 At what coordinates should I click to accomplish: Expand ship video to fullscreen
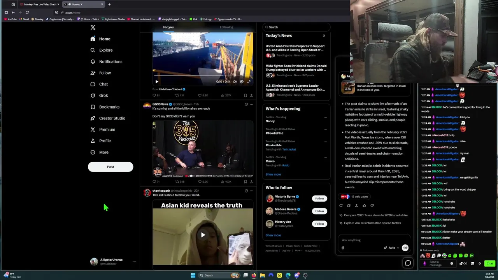pos(249,82)
